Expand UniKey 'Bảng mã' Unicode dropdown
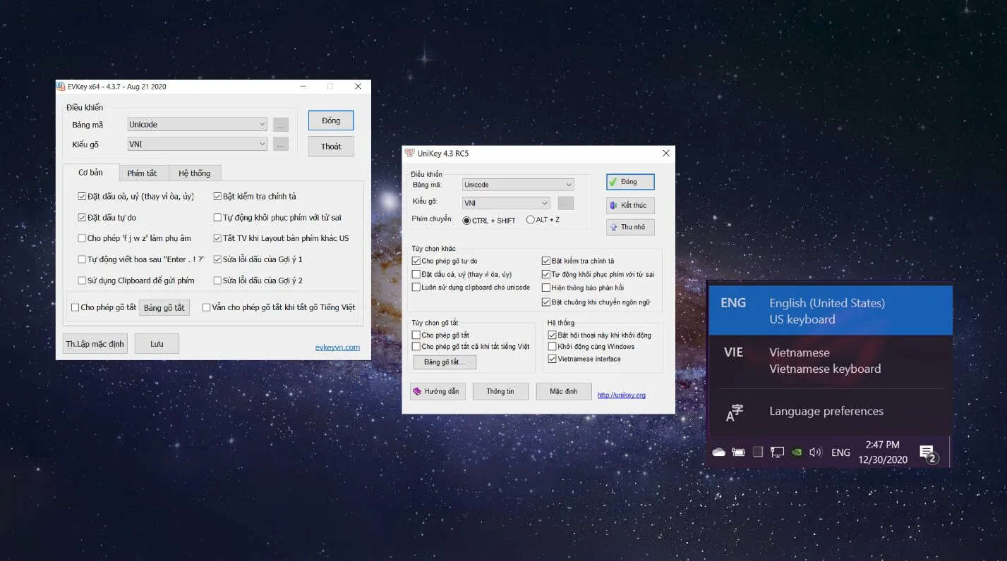This screenshot has height=561, width=1007. (518, 185)
